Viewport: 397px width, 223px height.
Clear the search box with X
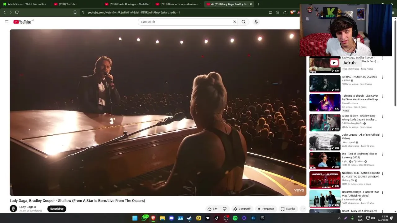click(x=234, y=22)
